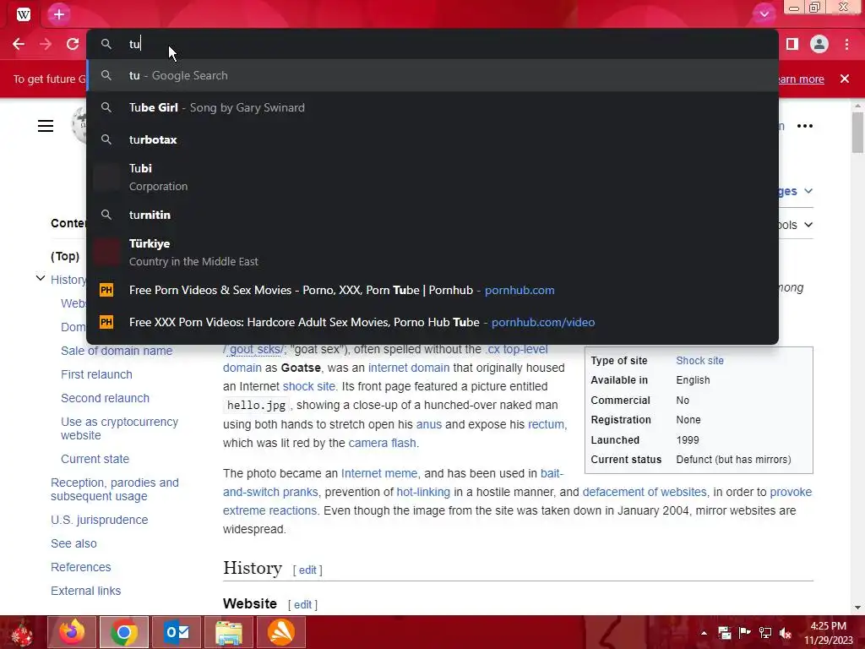Open the Wikipedia hamburger main menu
Viewport: 865px width, 649px height.
(46, 126)
